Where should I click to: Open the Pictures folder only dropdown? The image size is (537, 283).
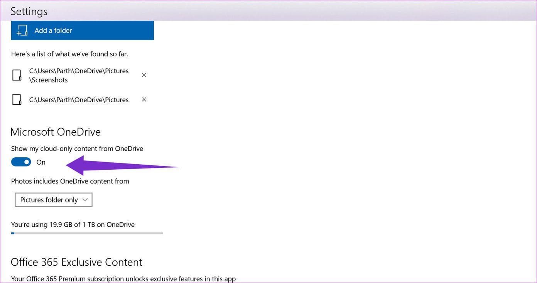[x=54, y=200]
